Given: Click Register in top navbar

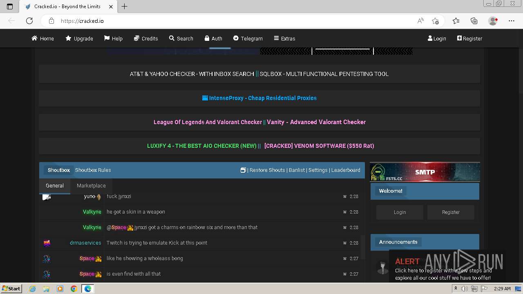Looking at the screenshot, I should click(x=469, y=38).
